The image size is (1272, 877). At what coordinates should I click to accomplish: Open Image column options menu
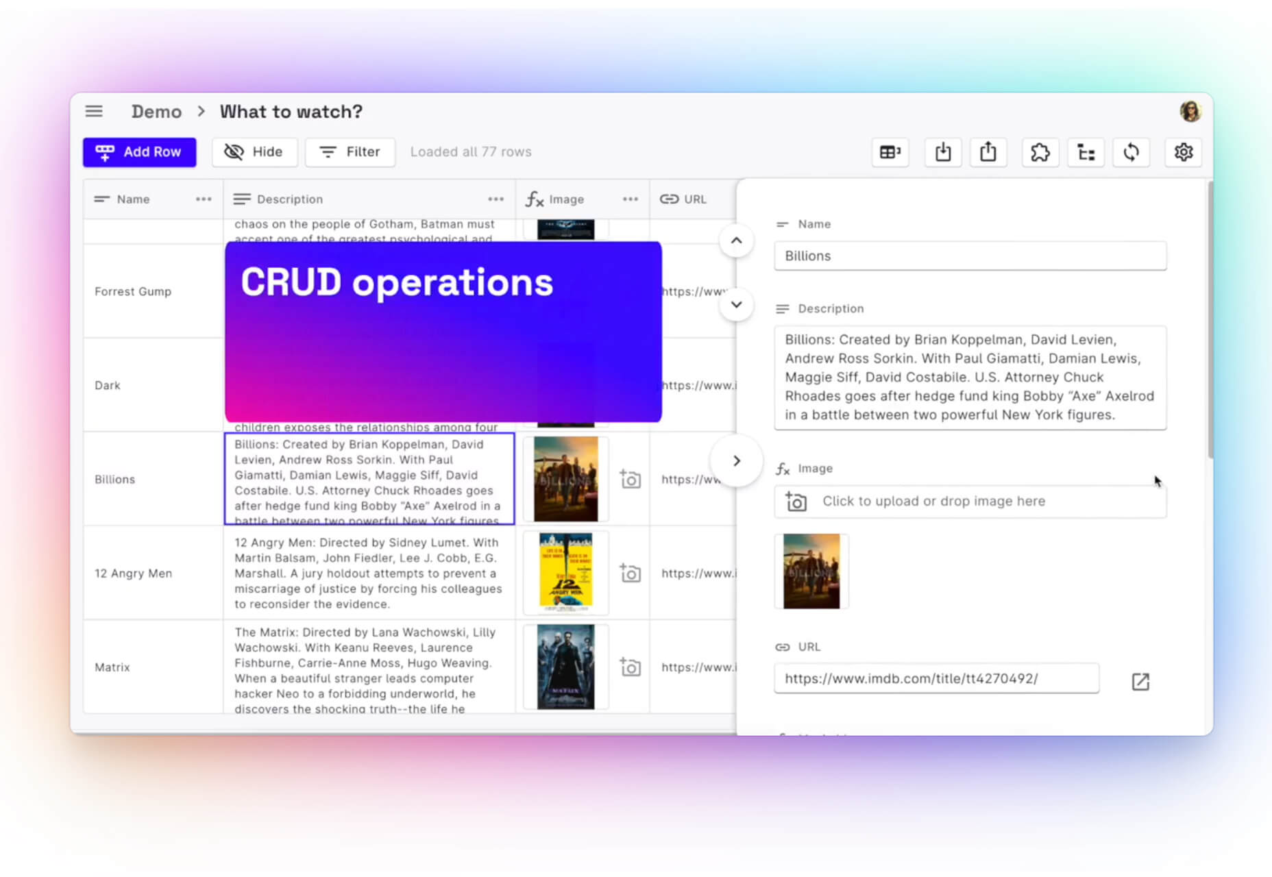pyautogui.click(x=631, y=199)
